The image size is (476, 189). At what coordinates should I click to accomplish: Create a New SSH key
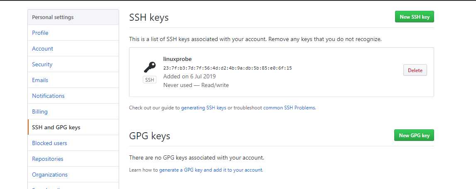point(415,17)
